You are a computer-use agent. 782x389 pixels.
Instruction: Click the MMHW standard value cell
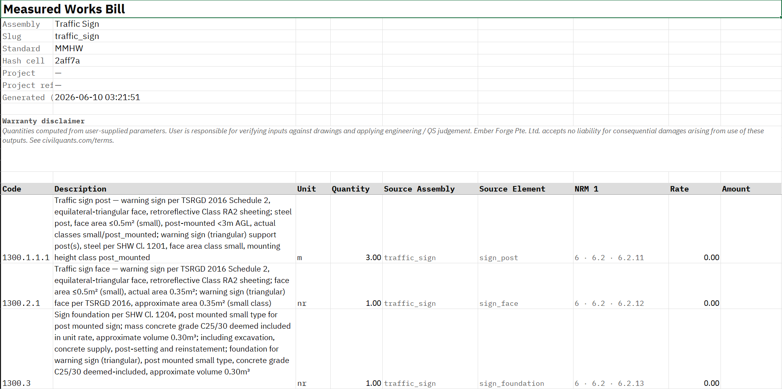click(174, 48)
